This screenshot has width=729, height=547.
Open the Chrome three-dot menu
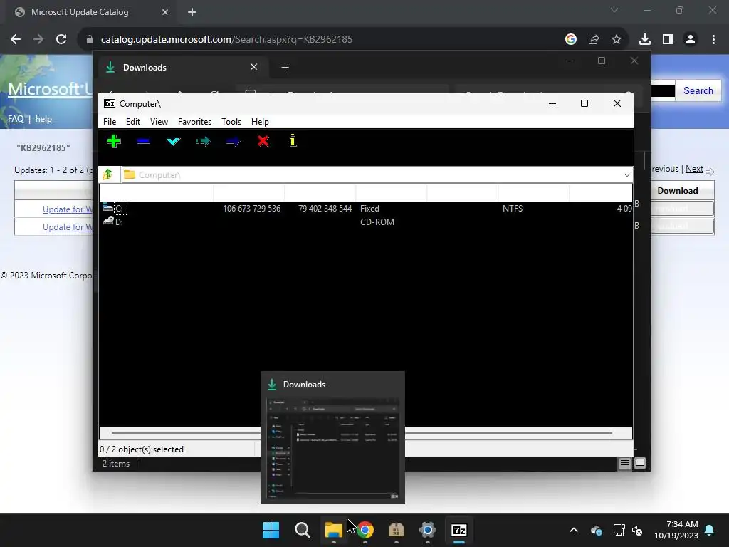[713, 39]
